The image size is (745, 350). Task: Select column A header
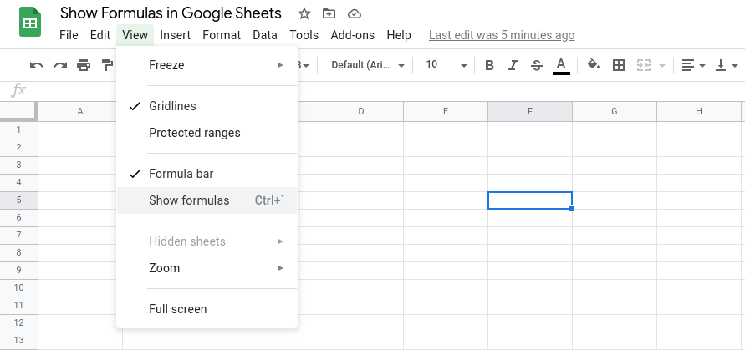(80, 112)
